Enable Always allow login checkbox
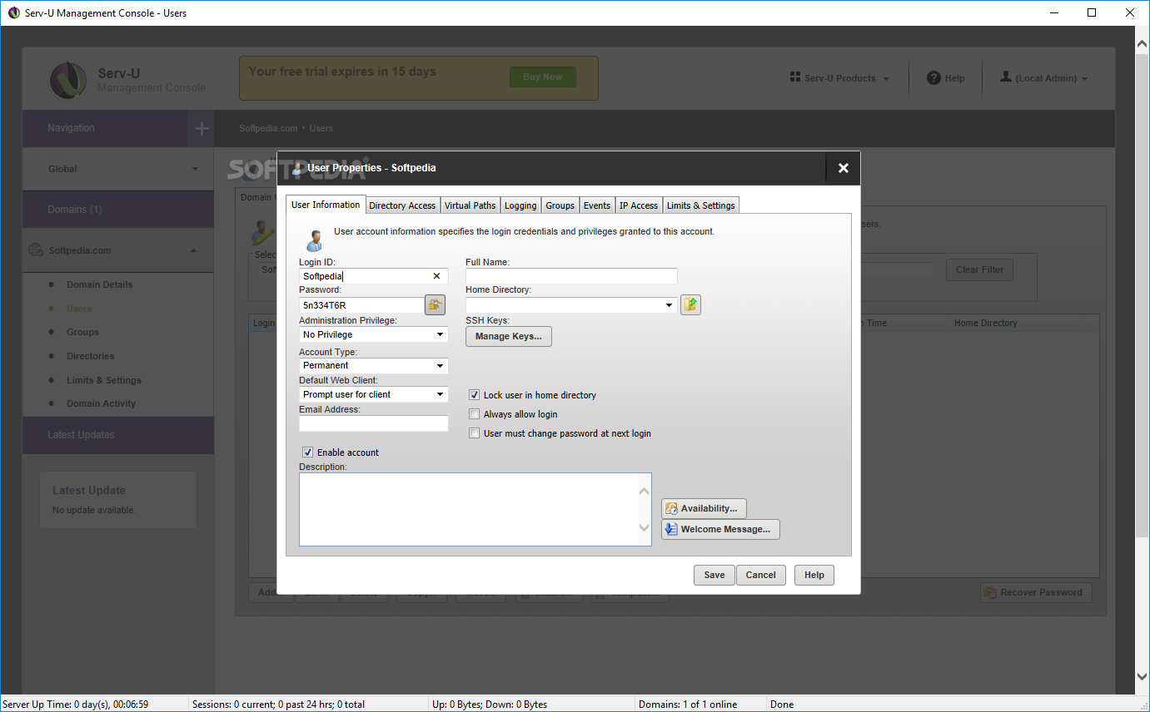The image size is (1150, 712). click(475, 414)
